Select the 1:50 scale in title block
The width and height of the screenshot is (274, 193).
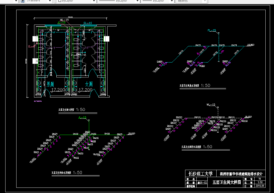[260, 182]
